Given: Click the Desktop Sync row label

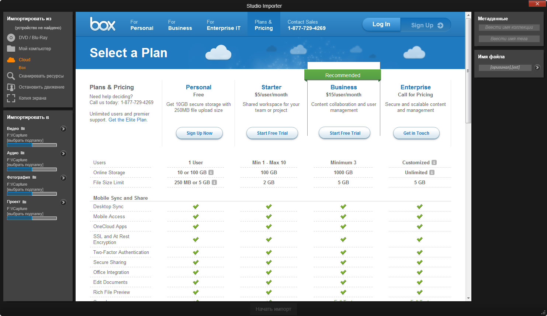Looking at the screenshot, I should [x=108, y=207].
